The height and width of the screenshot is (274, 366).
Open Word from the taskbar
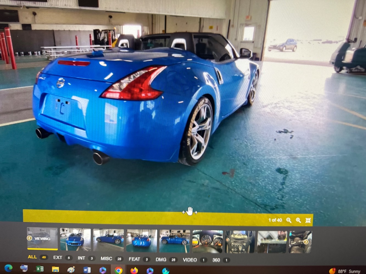click(87, 270)
